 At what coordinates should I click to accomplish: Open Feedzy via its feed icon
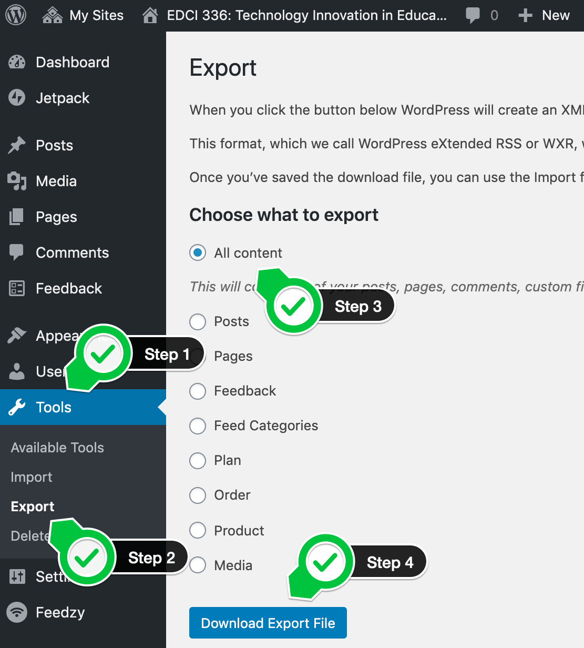[x=17, y=612]
